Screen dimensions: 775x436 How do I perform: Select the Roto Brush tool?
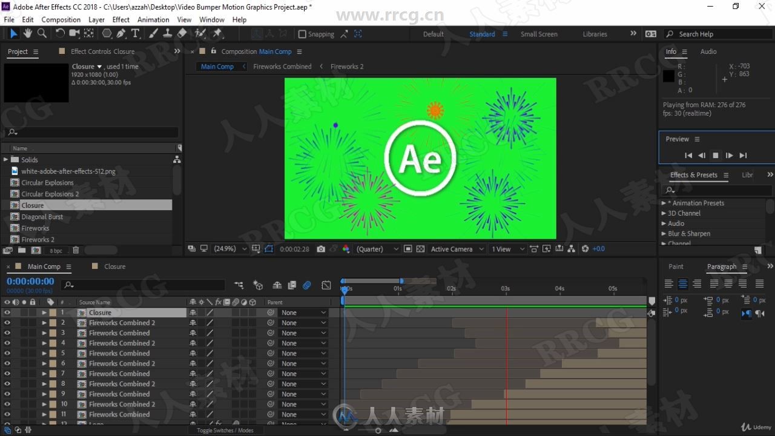click(200, 33)
